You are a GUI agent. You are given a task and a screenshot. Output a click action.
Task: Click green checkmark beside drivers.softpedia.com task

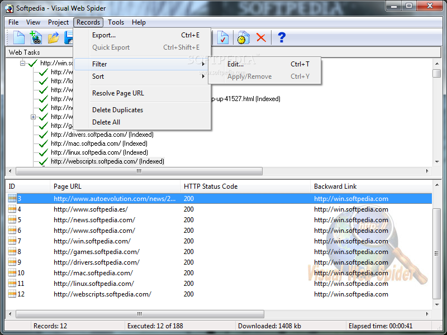43,135
